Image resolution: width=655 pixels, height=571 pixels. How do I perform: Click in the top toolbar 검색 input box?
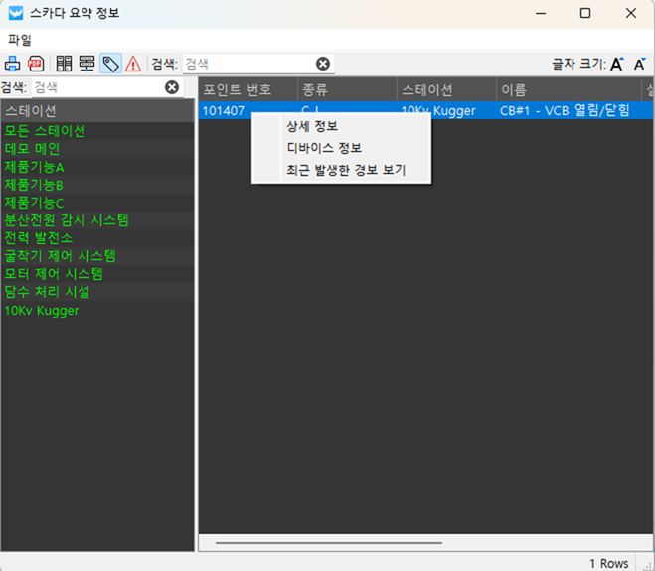(248, 64)
